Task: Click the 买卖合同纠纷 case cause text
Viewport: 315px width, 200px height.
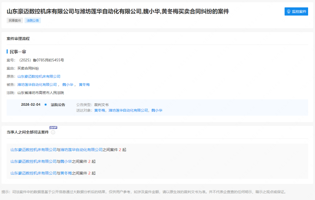Action: coord(28,68)
